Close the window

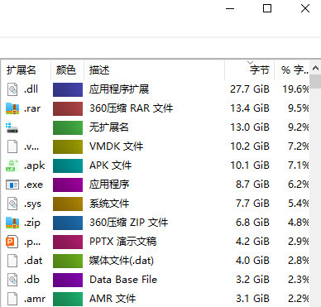(x=305, y=8)
